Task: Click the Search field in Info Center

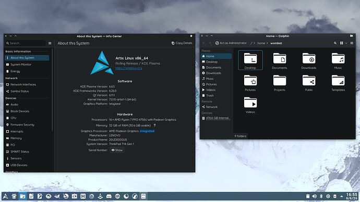Action: [x=25, y=43]
